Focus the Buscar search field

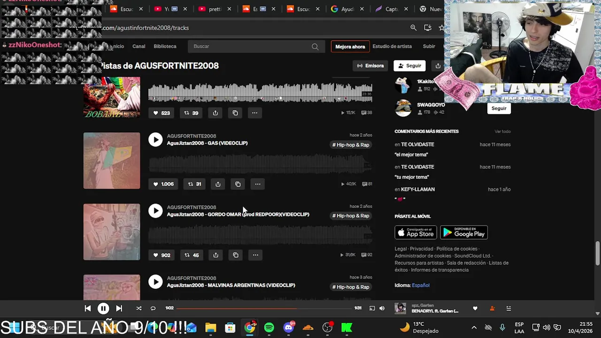(x=256, y=46)
